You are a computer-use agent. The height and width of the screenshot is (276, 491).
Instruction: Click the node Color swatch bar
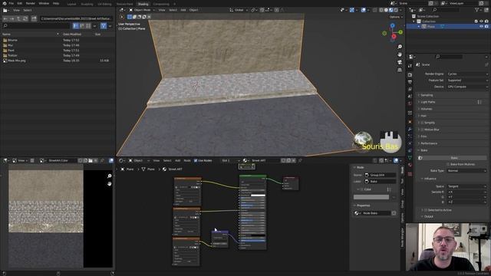[x=371, y=197]
